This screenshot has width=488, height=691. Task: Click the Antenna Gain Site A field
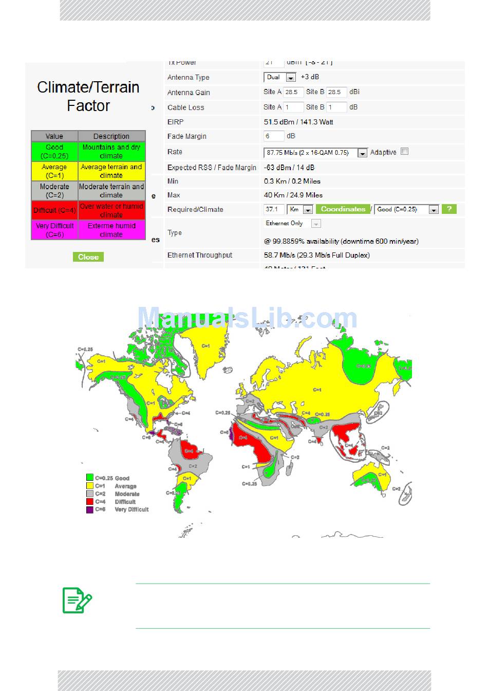point(293,93)
